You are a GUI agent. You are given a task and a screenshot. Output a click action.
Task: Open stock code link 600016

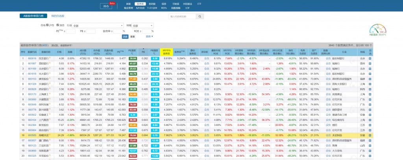coord(32,58)
